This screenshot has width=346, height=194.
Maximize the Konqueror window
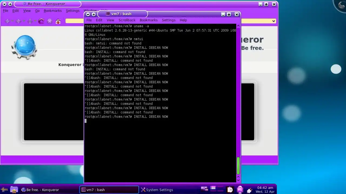266,4
